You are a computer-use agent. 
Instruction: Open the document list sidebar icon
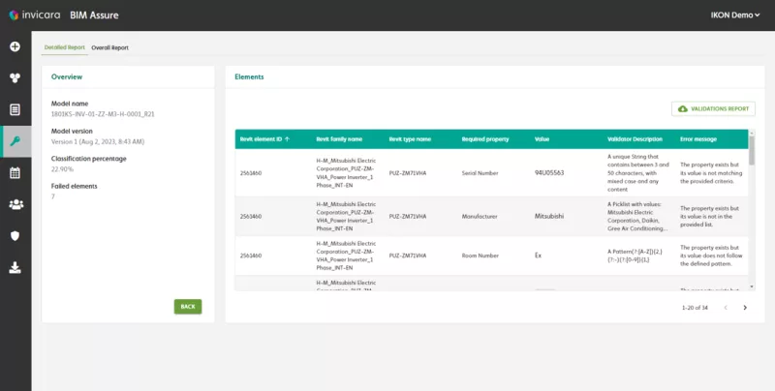[x=15, y=109]
